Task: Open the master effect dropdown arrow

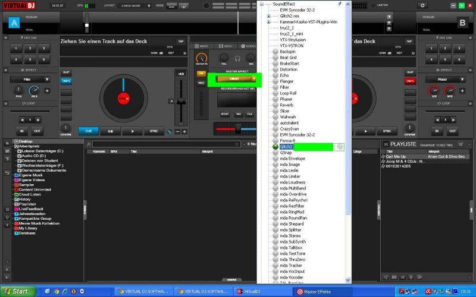Action: [x=254, y=79]
